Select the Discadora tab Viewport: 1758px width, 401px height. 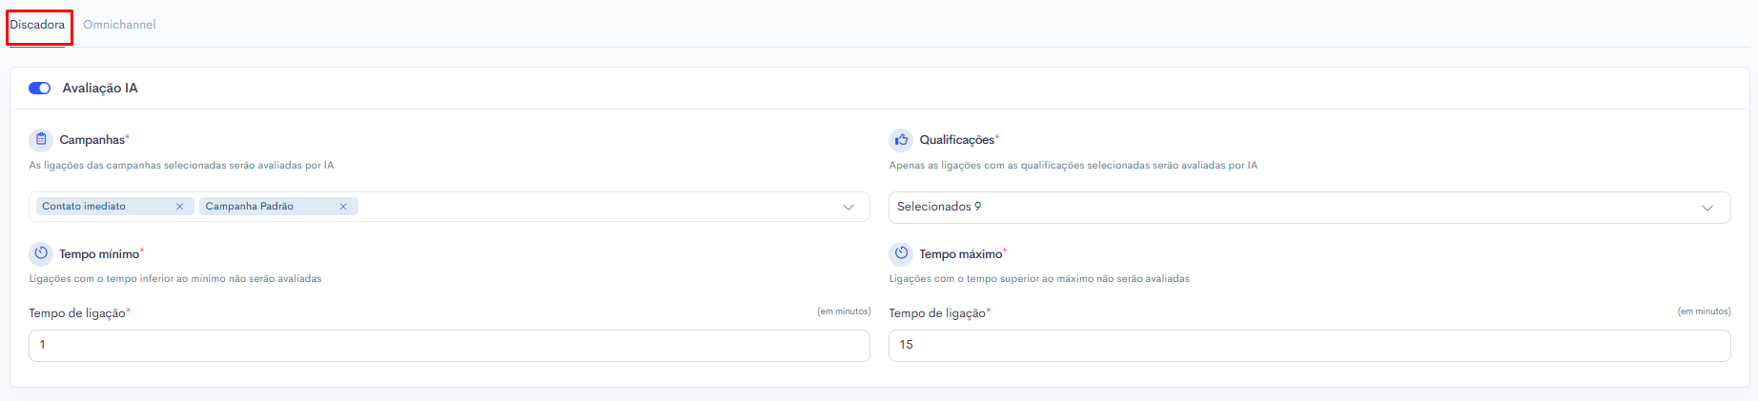point(37,25)
